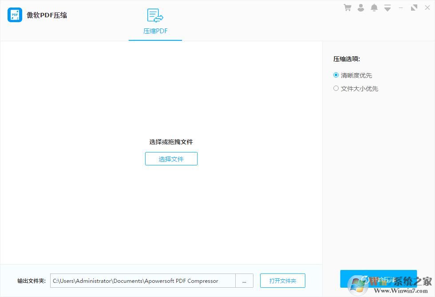Click the 打开文件夹 button
Screen dimensions: 435x297
(282, 281)
